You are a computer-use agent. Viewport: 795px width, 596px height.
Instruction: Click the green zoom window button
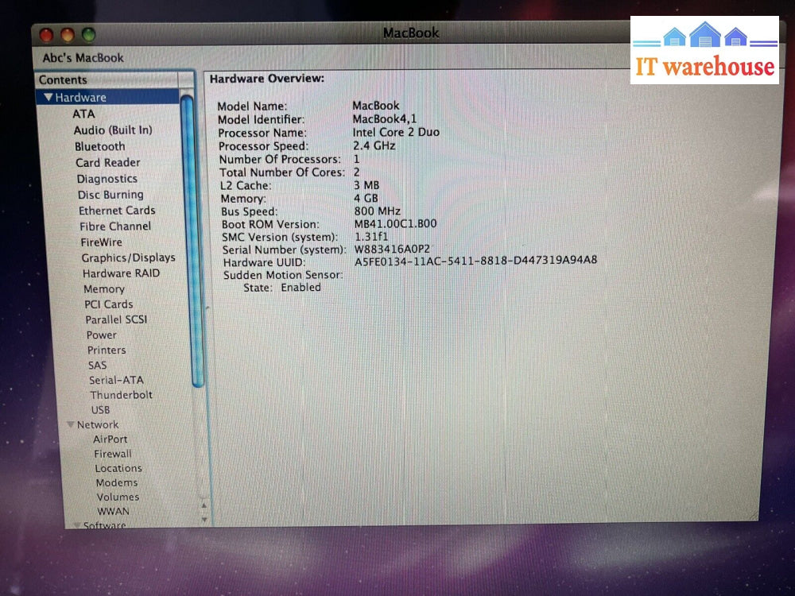pos(88,34)
